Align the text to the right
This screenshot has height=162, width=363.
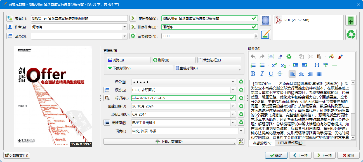click(310, 74)
